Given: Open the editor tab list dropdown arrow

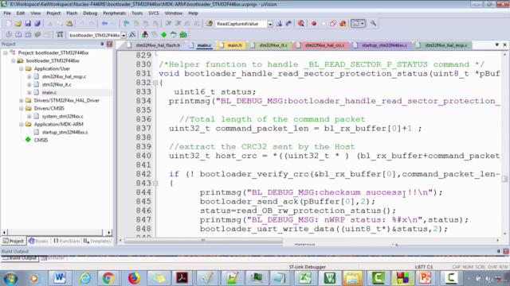Looking at the screenshot, I should [497, 44].
